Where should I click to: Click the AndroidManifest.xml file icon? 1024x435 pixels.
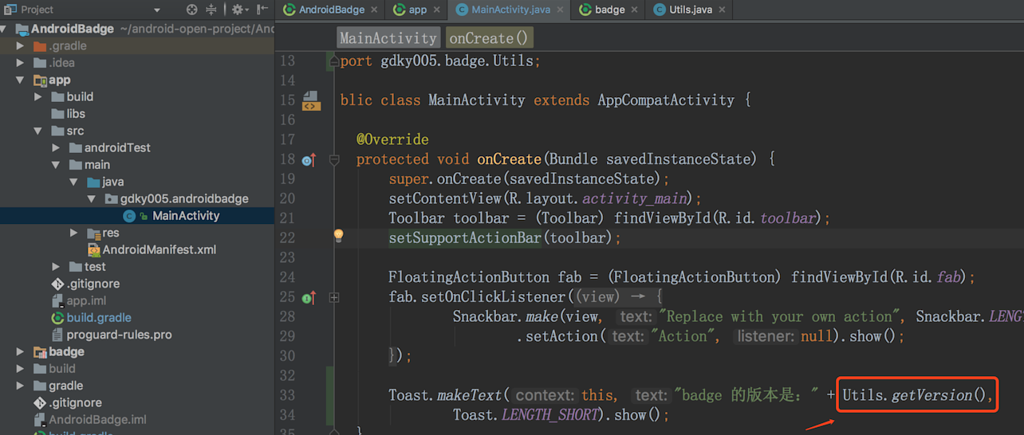(93, 250)
